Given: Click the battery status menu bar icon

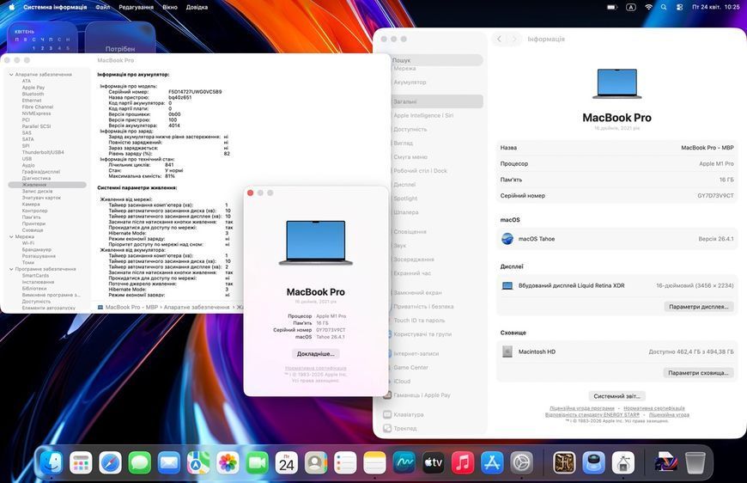Looking at the screenshot, I should click(x=612, y=7).
